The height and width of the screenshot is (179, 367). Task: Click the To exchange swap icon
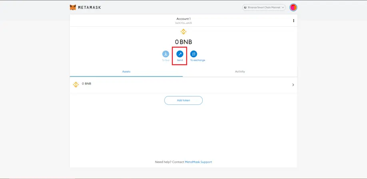[x=193, y=54]
